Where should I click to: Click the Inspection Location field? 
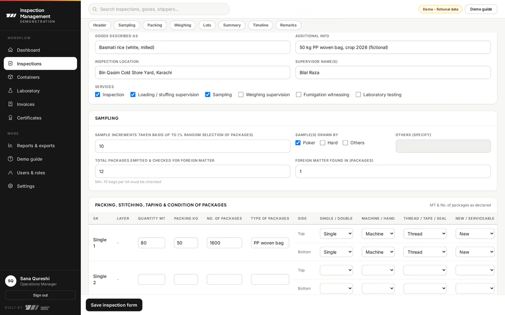pos(193,73)
